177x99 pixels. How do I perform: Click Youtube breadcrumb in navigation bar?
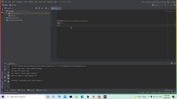click(5, 5)
